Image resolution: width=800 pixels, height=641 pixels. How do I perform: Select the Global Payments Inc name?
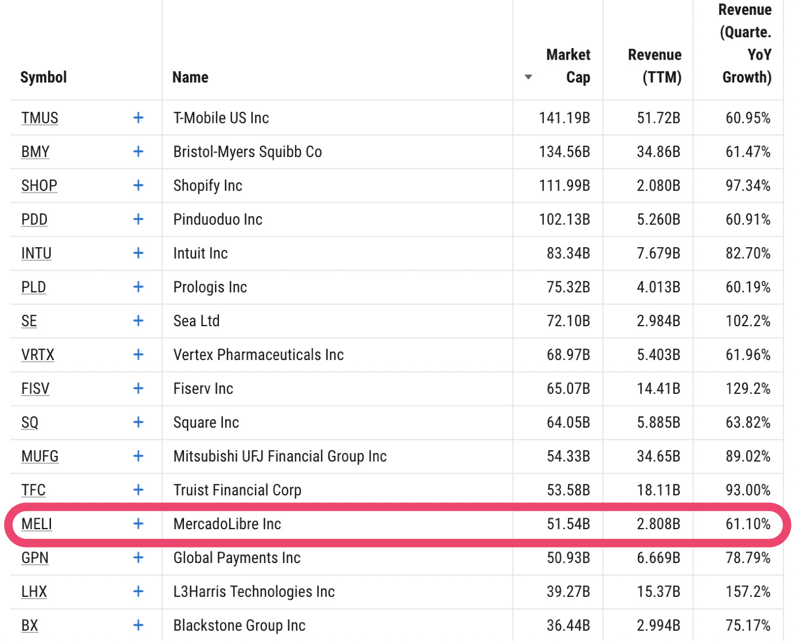click(x=237, y=558)
